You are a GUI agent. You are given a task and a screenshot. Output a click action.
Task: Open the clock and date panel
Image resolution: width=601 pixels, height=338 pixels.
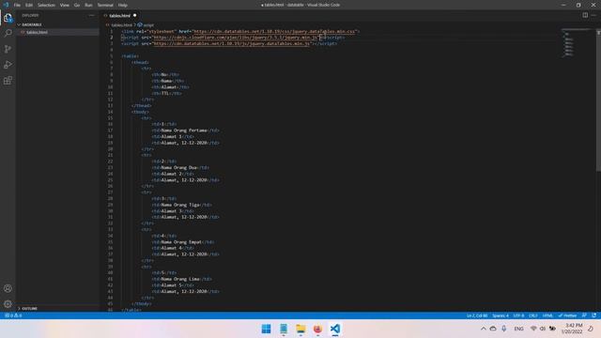pyautogui.click(x=572, y=329)
